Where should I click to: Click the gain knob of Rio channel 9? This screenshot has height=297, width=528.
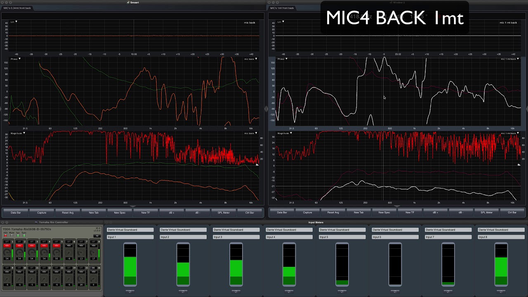[x=7, y=278]
